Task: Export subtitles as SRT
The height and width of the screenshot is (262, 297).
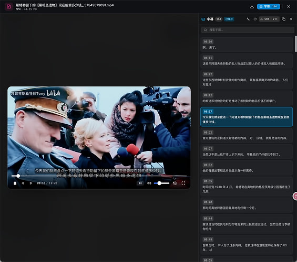Action: (x=265, y=19)
